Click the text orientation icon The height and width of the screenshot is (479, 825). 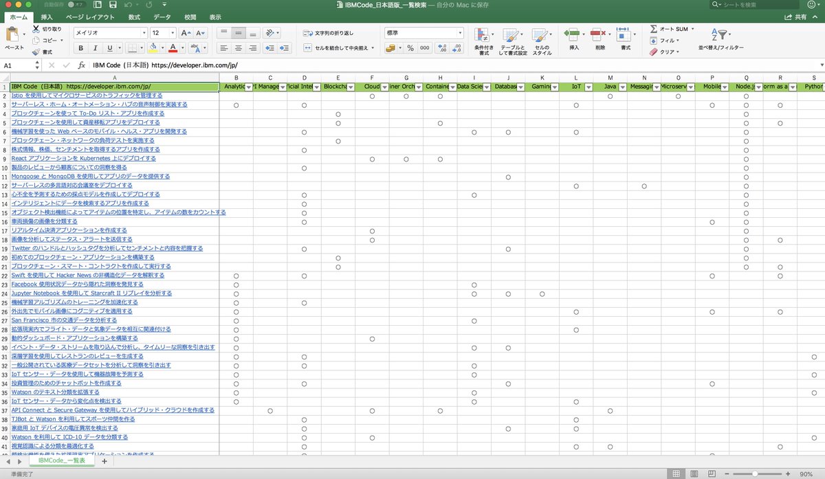point(269,33)
